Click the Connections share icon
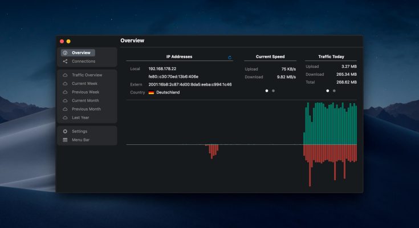Image resolution: width=419 pixels, height=228 pixels. coord(65,61)
